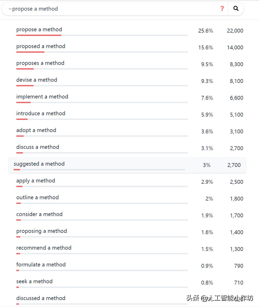Open the "recommend a method" result
The height and width of the screenshot is (307, 259).
pos(44,248)
